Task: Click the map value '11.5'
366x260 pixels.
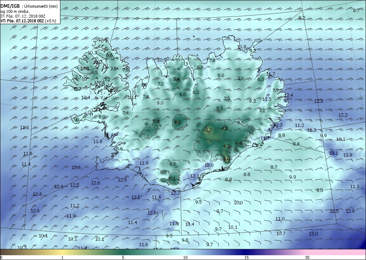Action: (267, 99)
